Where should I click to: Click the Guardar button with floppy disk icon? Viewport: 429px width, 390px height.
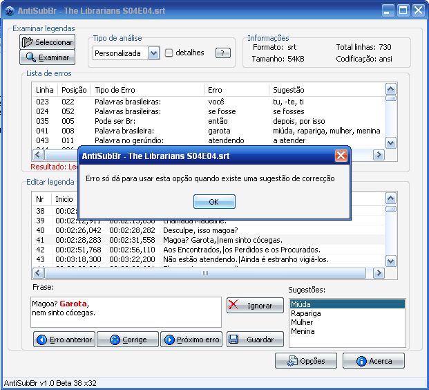click(255, 340)
